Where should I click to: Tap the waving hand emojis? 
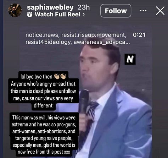coord(60,76)
